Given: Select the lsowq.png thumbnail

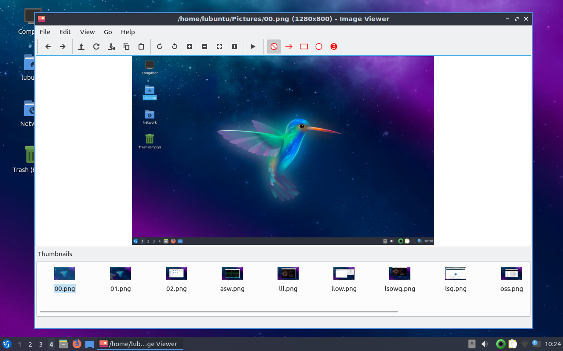Looking at the screenshot, I should click(400, 279).
